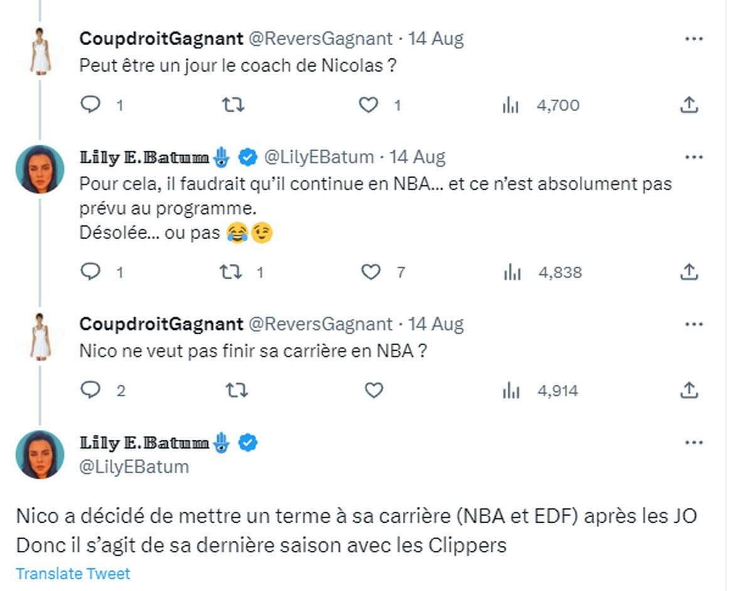This screenshot has height=591, width=753.
Task: Retweet Lily's "continue en NBA" tweet
Action: pyautogui.click(x=230, y=272)
